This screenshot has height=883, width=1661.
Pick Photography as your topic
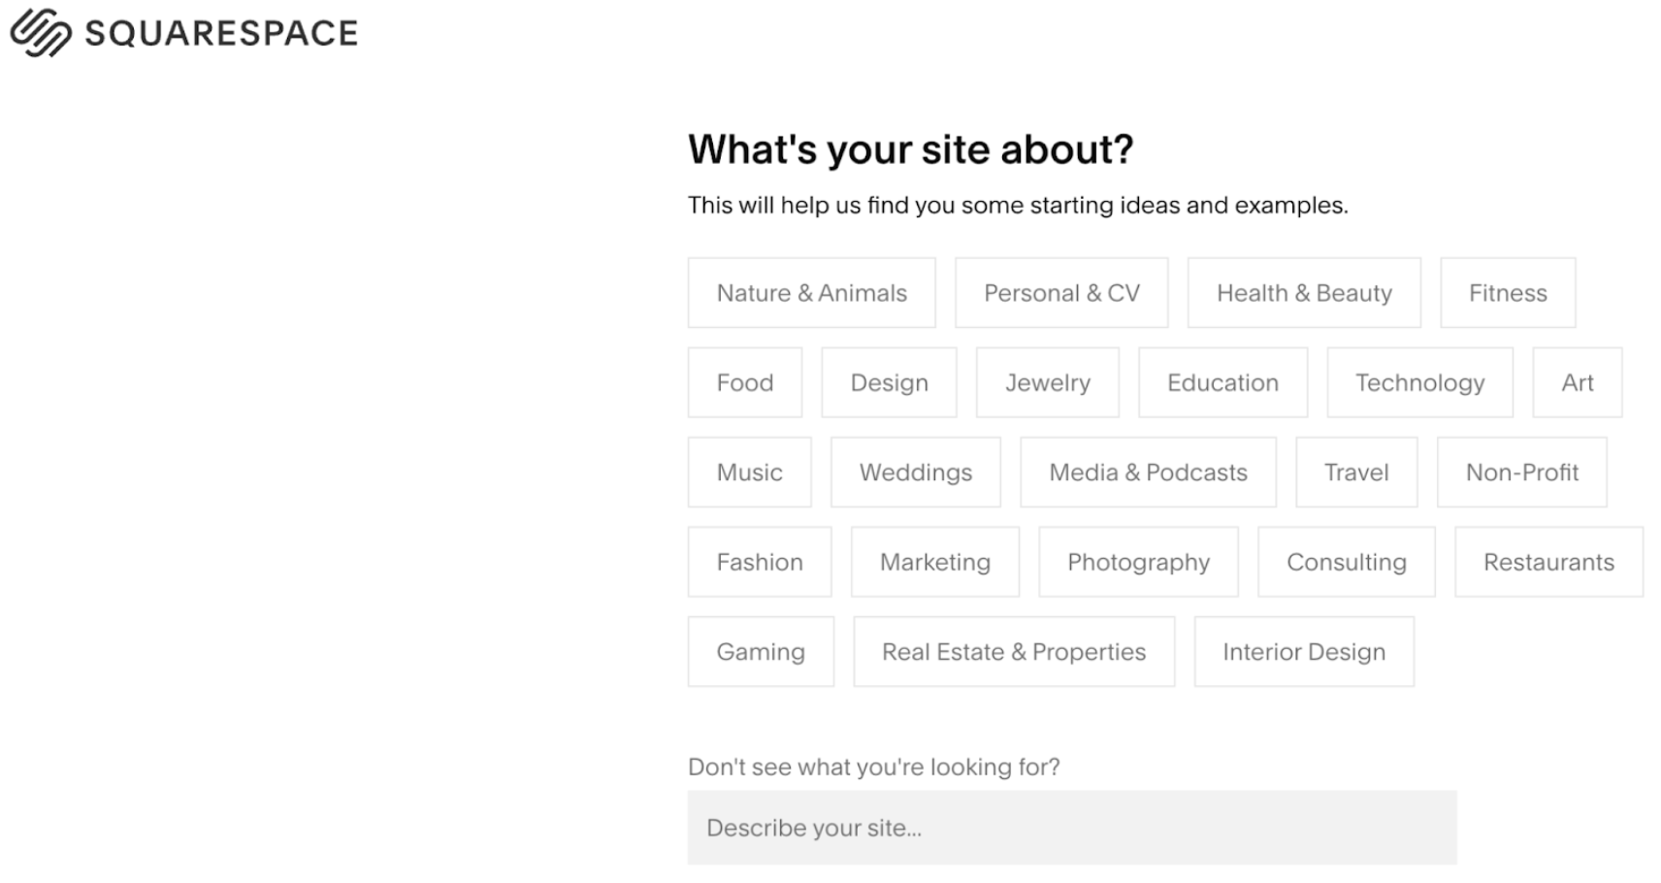(x=1137, y=562)
